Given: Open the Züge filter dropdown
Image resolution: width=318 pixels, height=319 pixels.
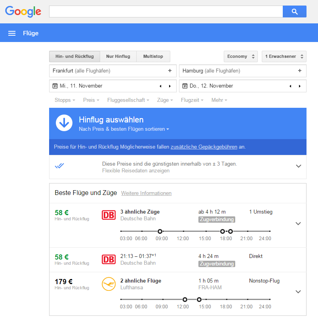Looking at the screenshot, I should (165, 100).
